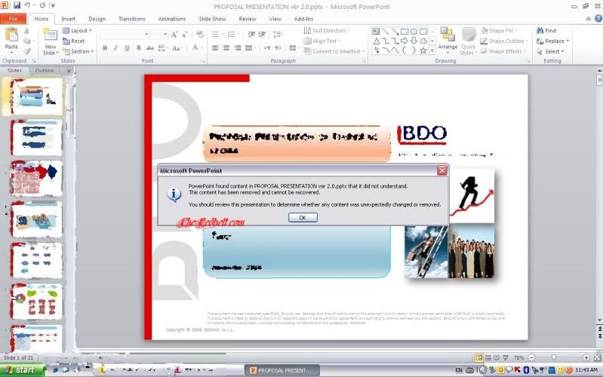Click the Line Spacing icon
The image size is (603, 377).
pos(278,34)
